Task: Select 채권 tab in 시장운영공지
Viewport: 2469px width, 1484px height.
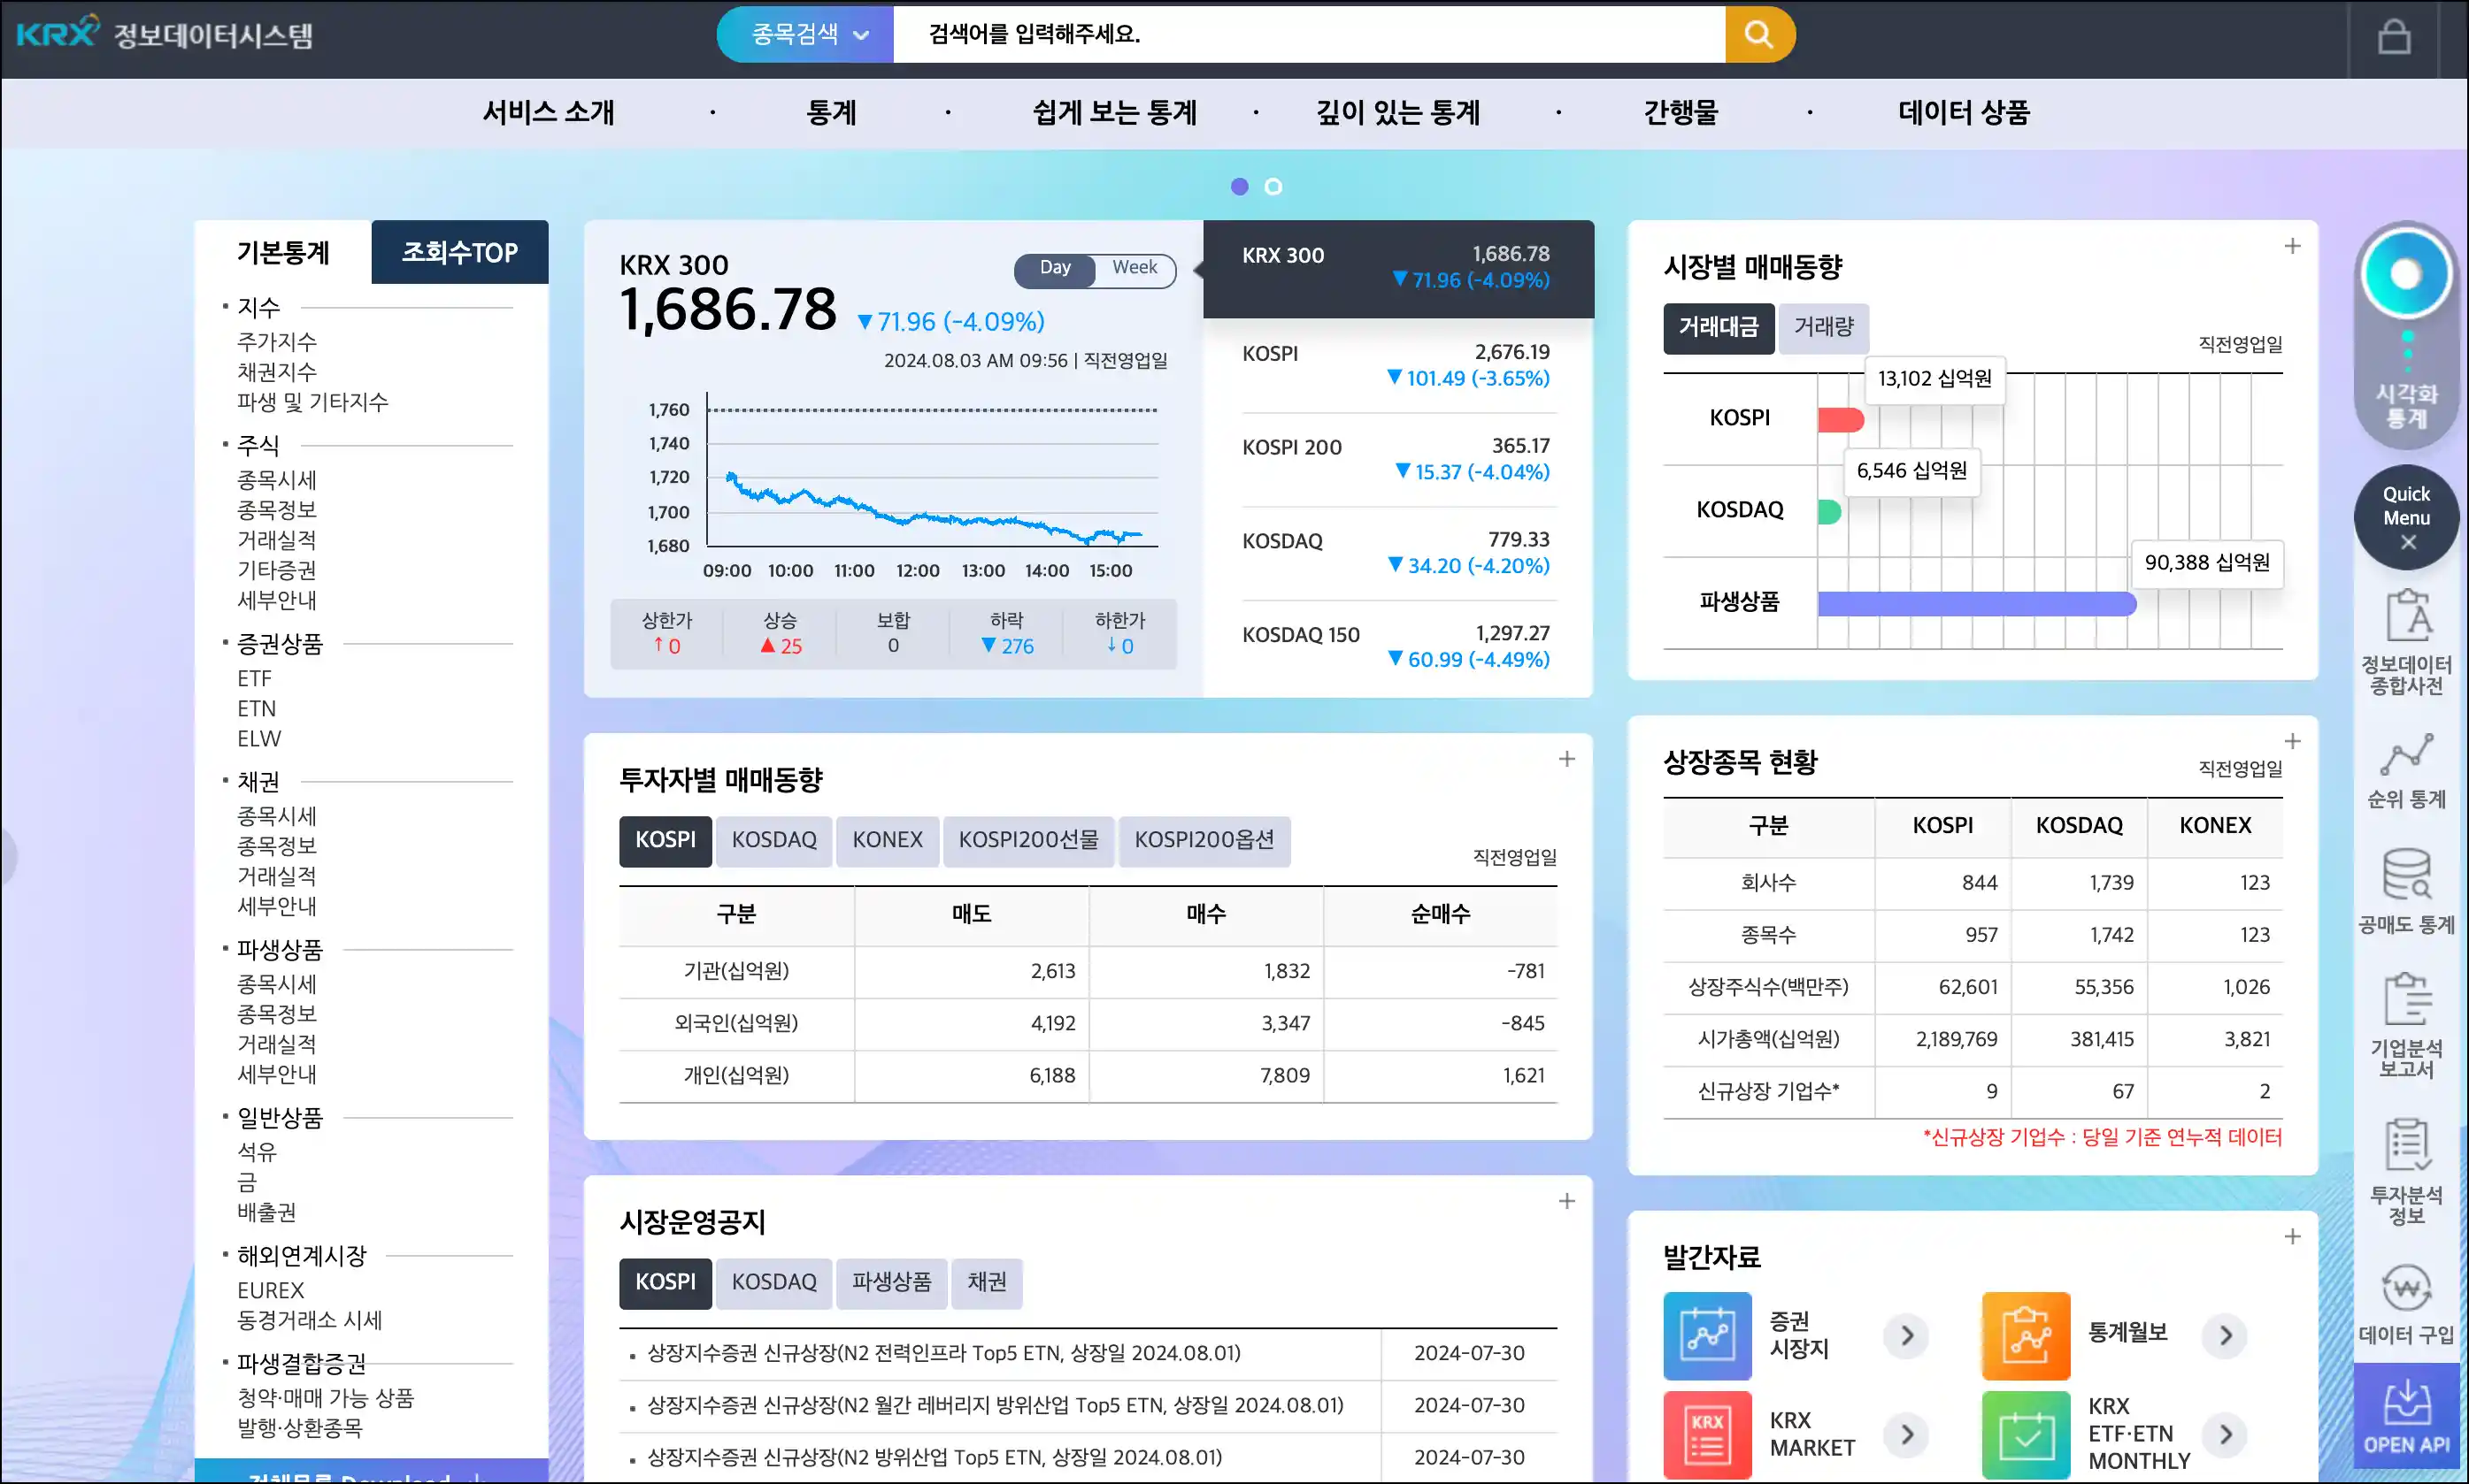Action: tap(986, 1282)
